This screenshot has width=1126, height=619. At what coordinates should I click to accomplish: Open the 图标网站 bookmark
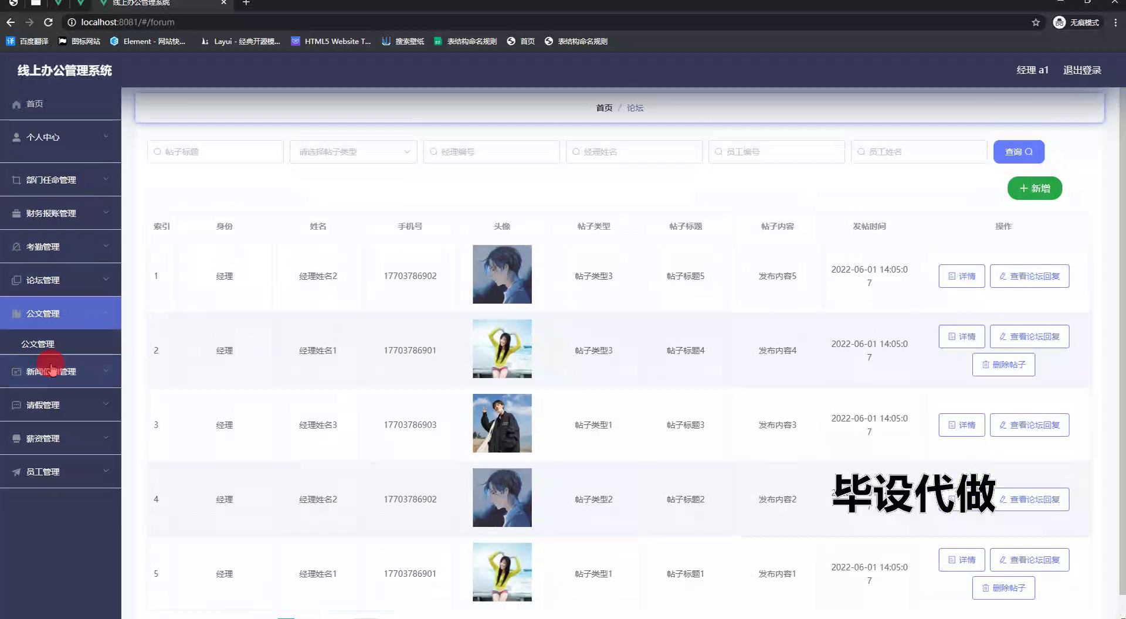click(x=79, y=41)
